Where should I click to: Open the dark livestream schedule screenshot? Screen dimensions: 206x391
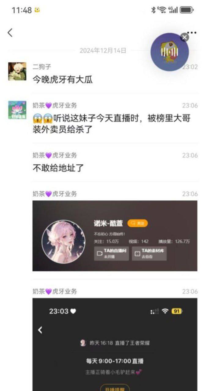pos(115,345)
